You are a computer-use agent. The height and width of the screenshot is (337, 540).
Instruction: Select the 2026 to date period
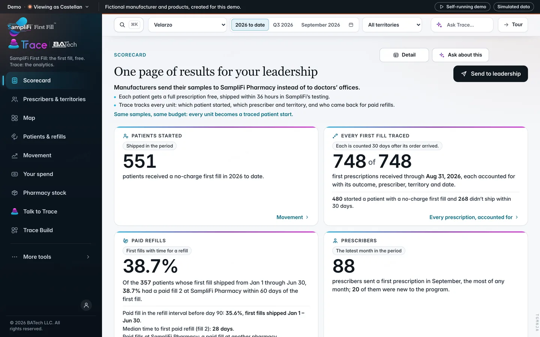pyautogui.click(x=250, y=25)
